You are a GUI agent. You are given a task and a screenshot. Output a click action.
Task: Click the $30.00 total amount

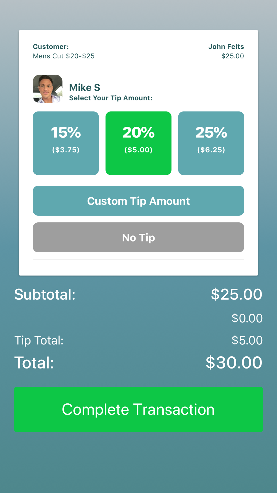(234, 362)
